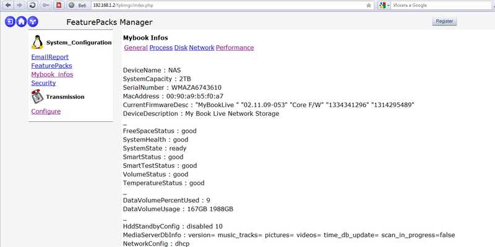
Task: Switch to the Process tab
Action: point(161,48)
